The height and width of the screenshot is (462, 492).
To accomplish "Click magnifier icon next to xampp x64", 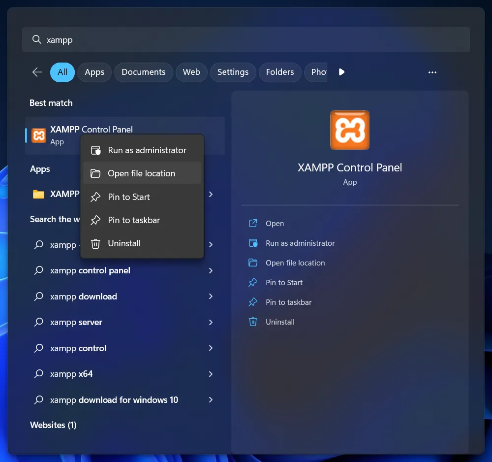I will (x=38, y=374).
